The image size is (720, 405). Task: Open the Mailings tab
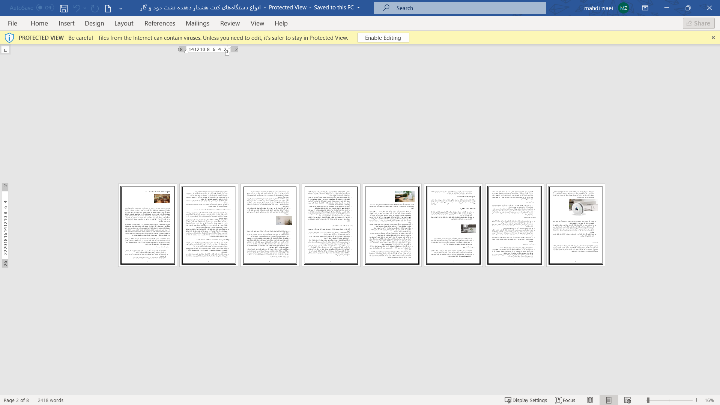point(198,23)
